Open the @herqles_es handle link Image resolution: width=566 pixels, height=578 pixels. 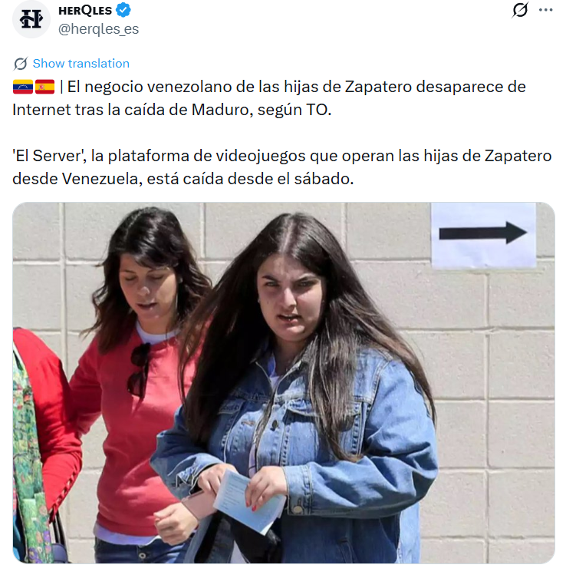(x=98, y=28)
